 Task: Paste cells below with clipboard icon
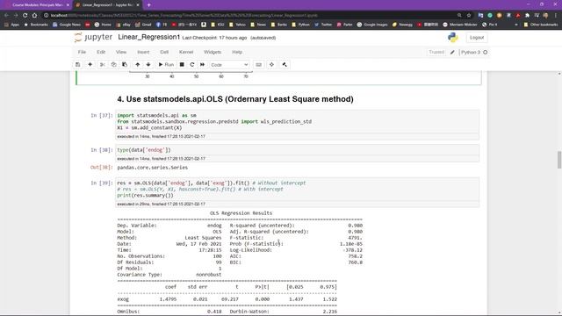tap(125, 64)
